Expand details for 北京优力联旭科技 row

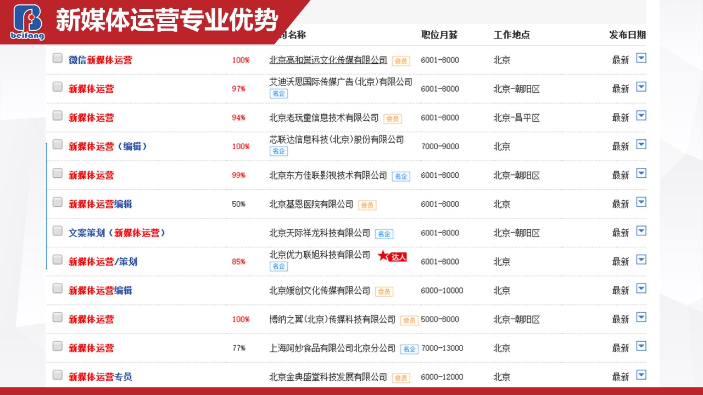point(641,259)
